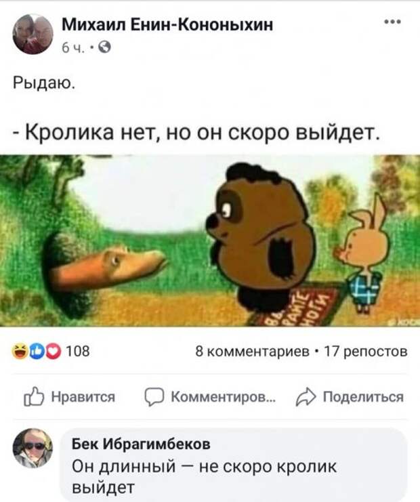
Task: Open the post author's profile picture
Action: (33, 34)
